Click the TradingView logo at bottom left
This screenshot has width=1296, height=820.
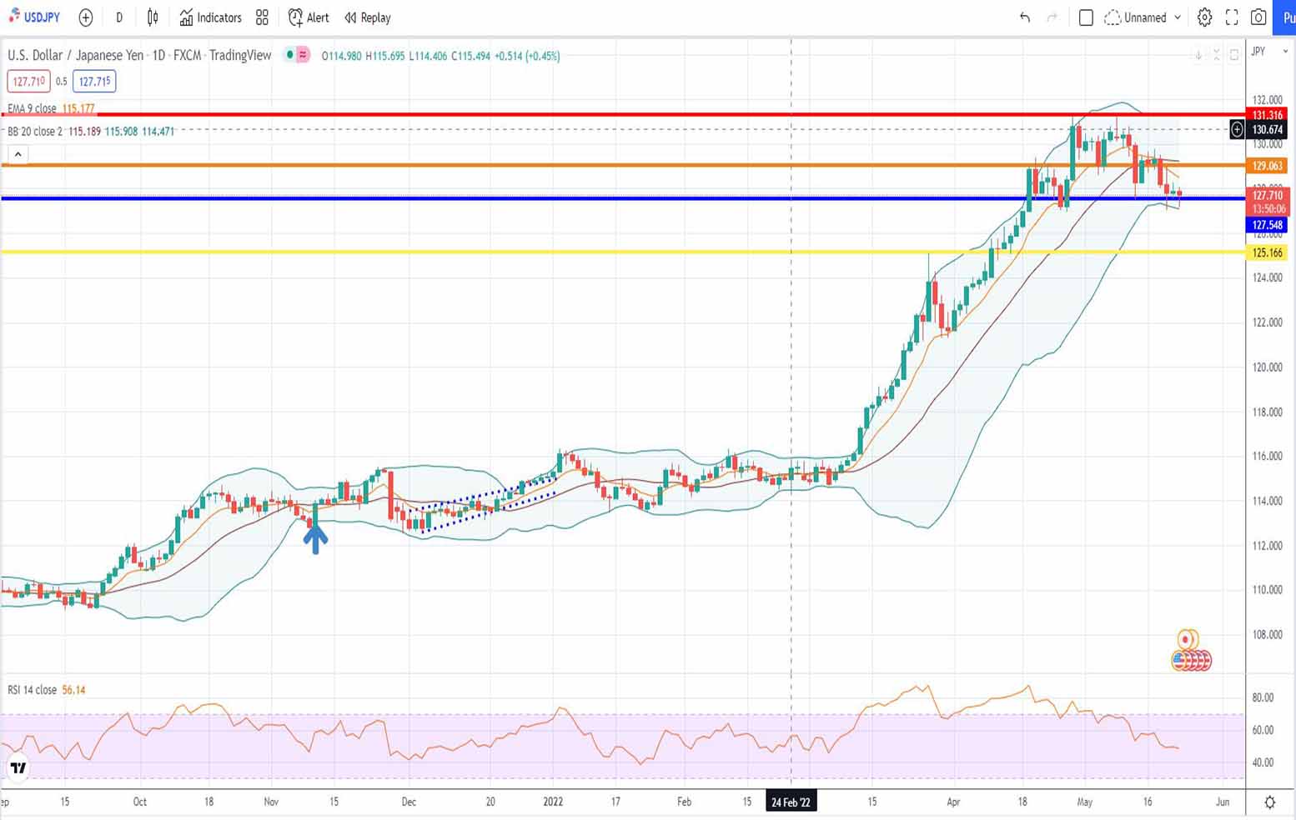[18, 767]
